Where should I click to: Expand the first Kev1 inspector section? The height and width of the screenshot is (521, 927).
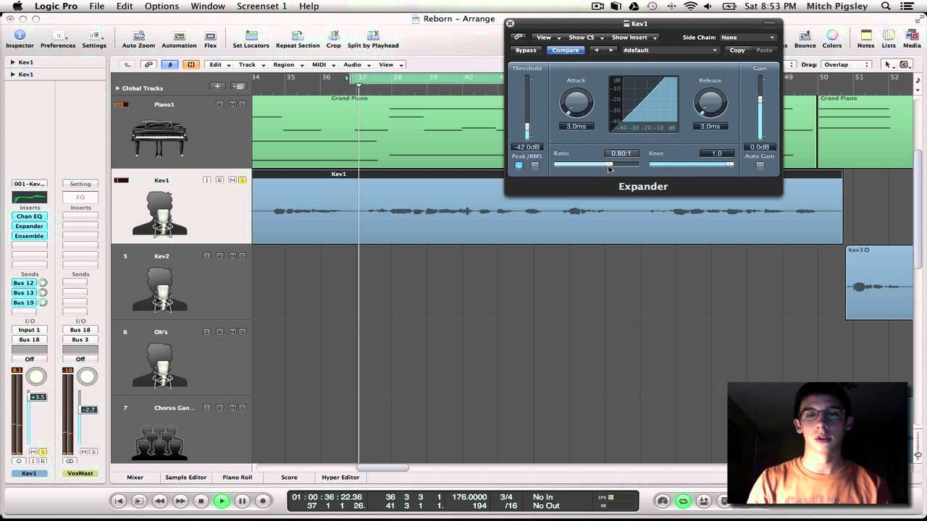12,62
